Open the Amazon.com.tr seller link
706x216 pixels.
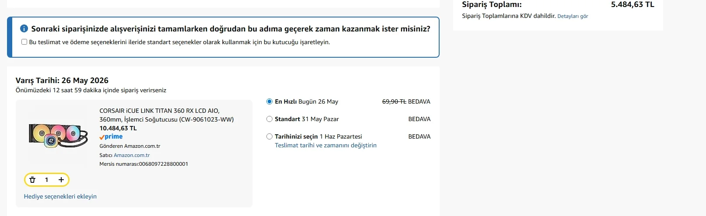pos(132,155)
